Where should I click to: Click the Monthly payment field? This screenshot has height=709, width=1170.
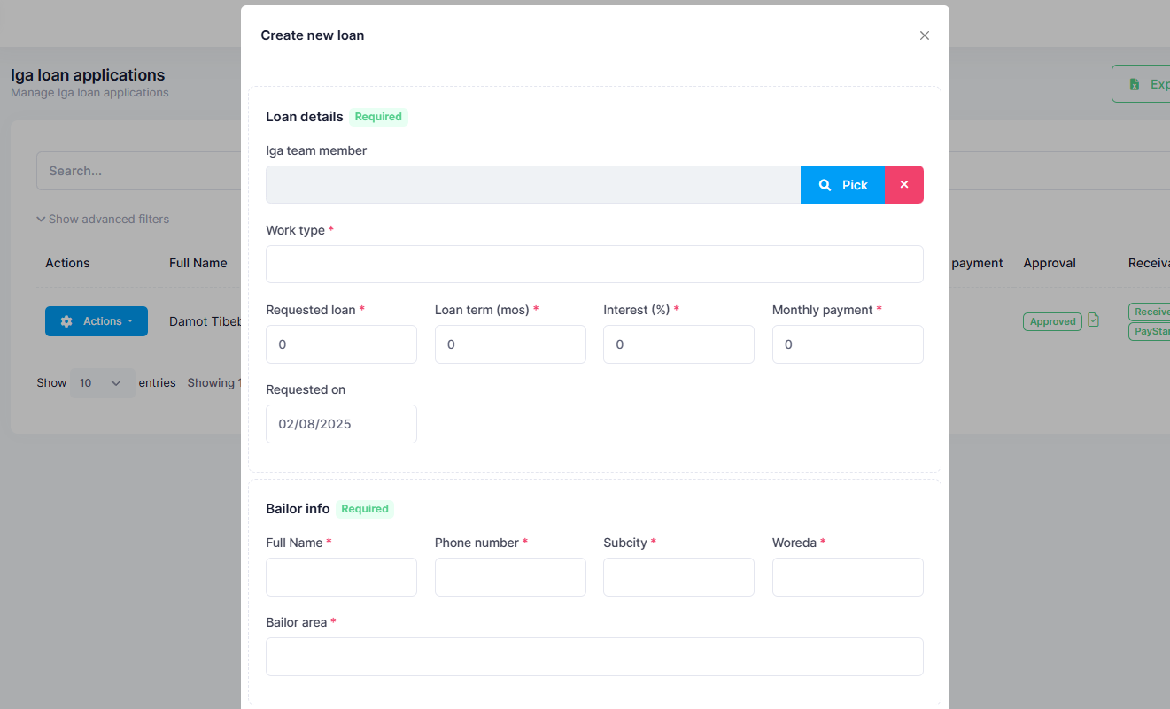coord(848,344)
